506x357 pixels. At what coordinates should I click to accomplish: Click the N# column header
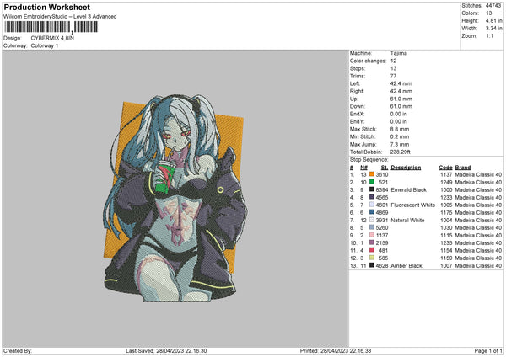(363, 168)
